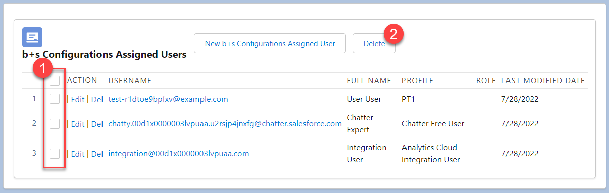Click the b+s Configurations related list icon
Screen dimensions: 609x193
click(x=32, y=37)
